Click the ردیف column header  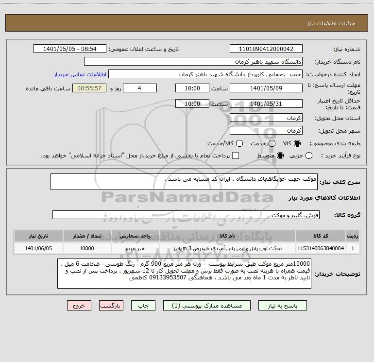pyautogui.click(x=353, y=236)
